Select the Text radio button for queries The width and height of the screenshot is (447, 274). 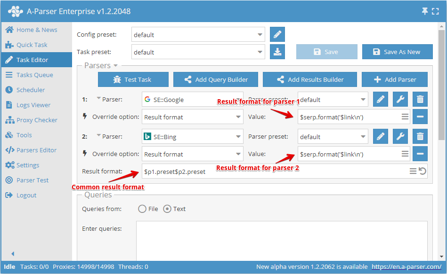pos(167,209)
